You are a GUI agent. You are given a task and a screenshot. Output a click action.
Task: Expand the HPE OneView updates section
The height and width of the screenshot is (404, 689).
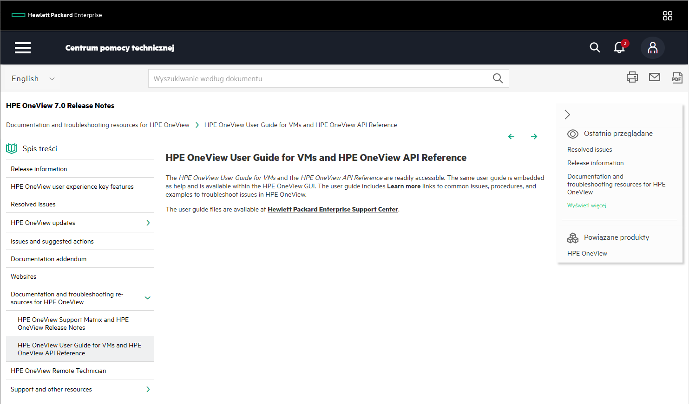(x=148, y=223)
